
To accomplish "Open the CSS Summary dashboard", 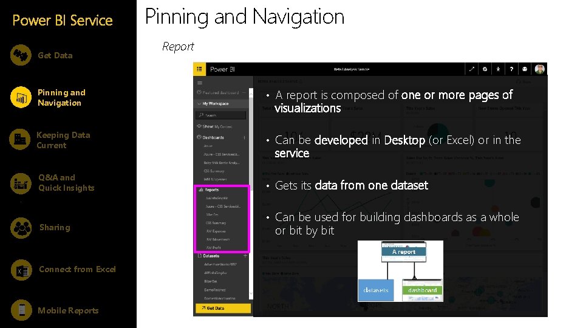I will click(x=214, y=171).
